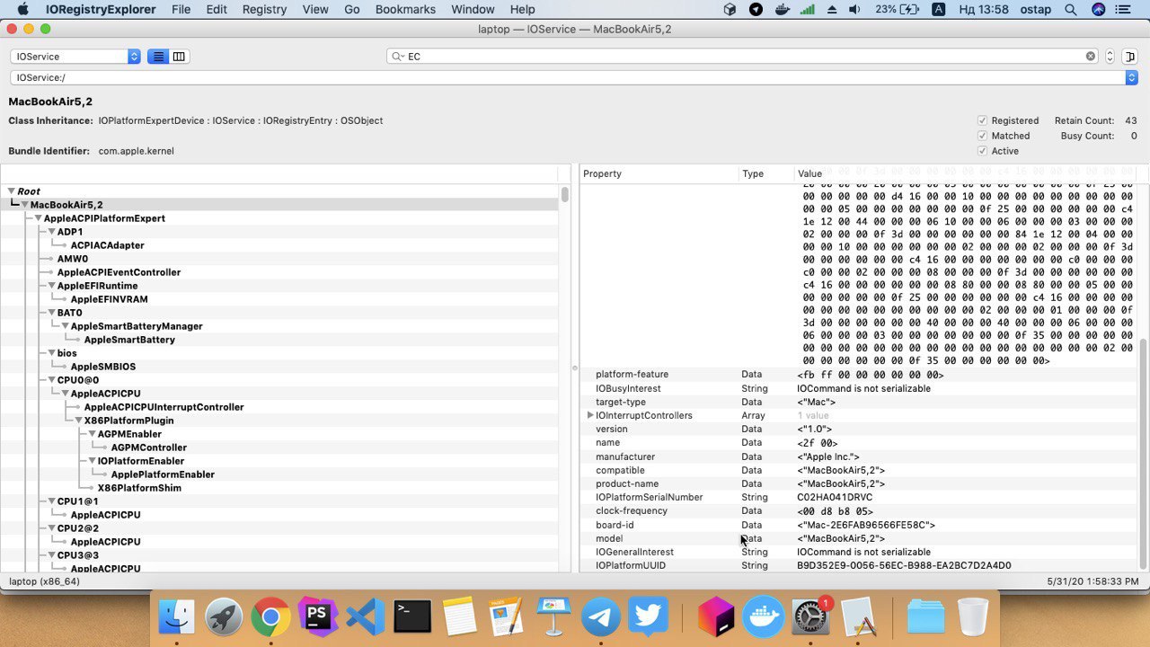Click the search result stepper arrows
The width and height of the screenshot is (1150, 647).
(x=1110, y=57)
